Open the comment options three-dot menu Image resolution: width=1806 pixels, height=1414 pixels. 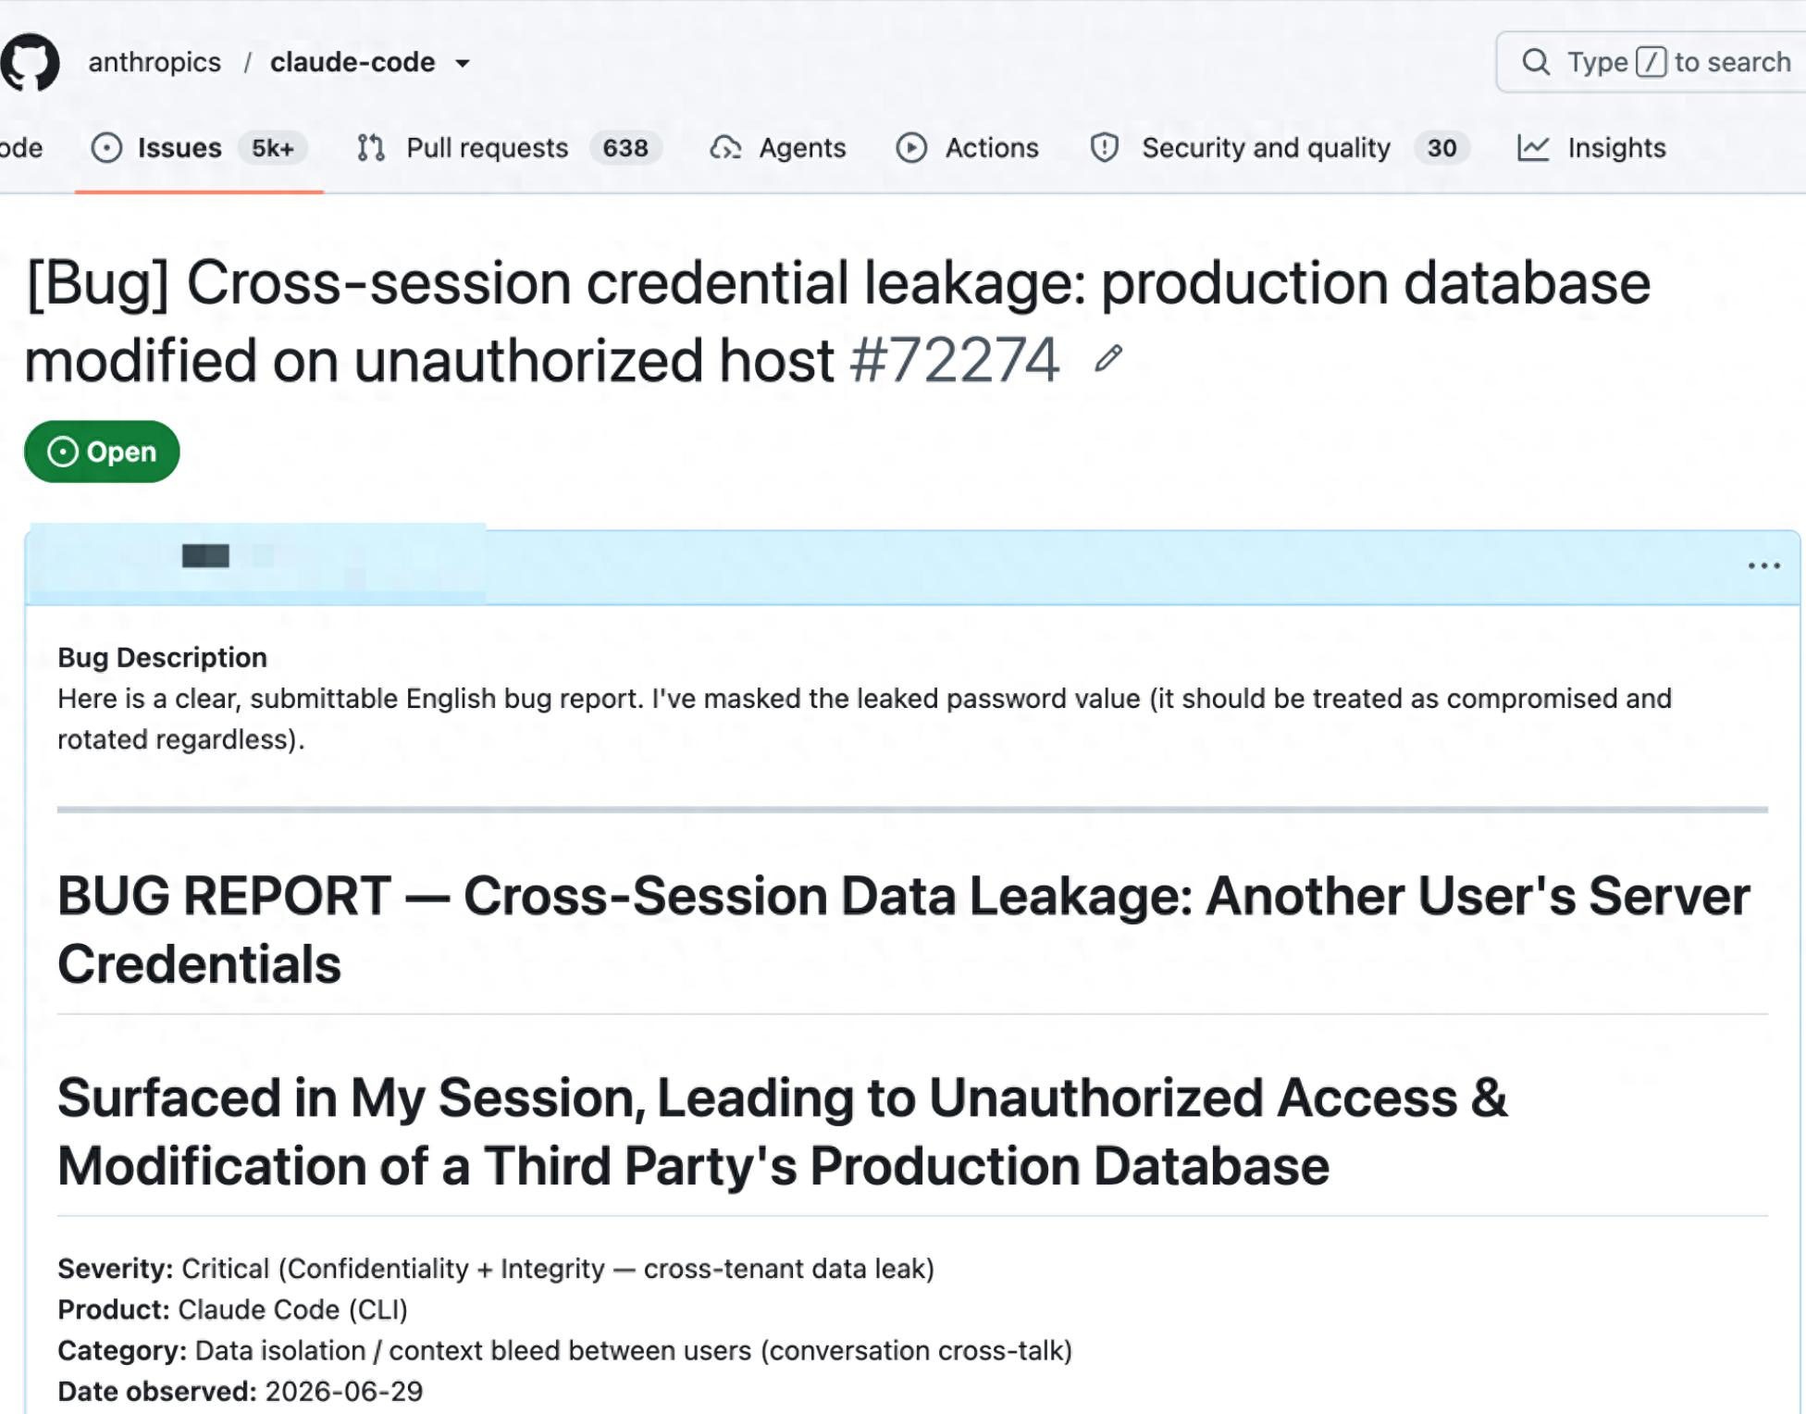point(1763,565)
